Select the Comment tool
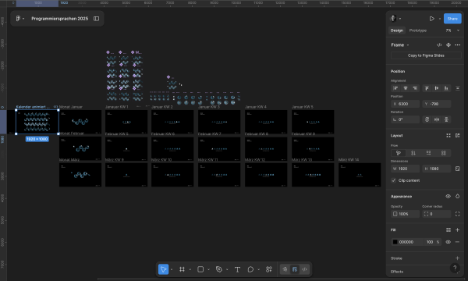 point(250,269)
